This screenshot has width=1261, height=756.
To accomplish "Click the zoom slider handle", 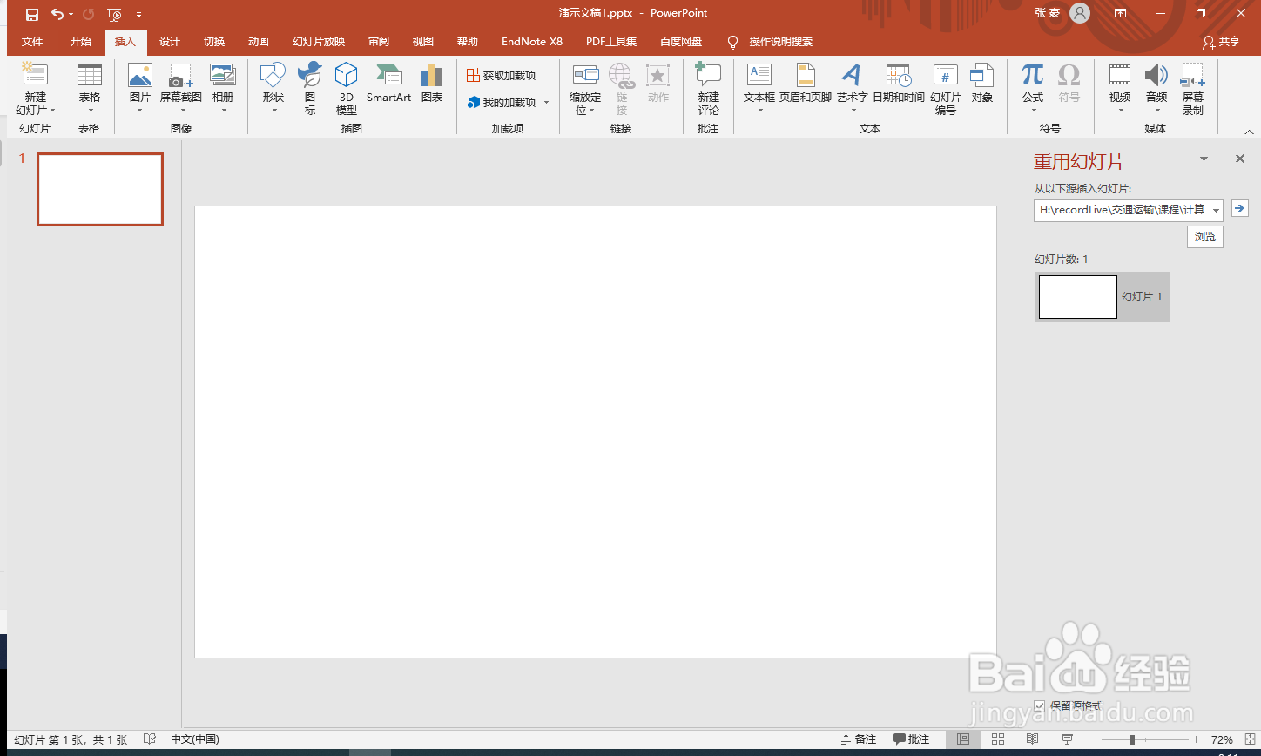I will (x=1132, y=739).
